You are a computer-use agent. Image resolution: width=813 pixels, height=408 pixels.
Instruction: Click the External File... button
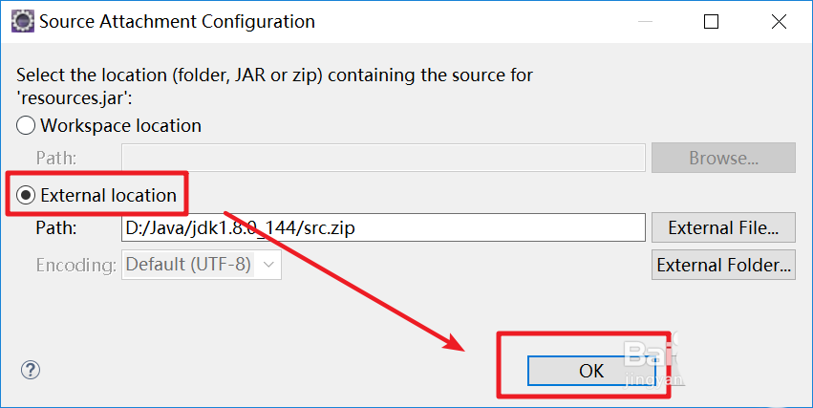(x=723, y=227)
